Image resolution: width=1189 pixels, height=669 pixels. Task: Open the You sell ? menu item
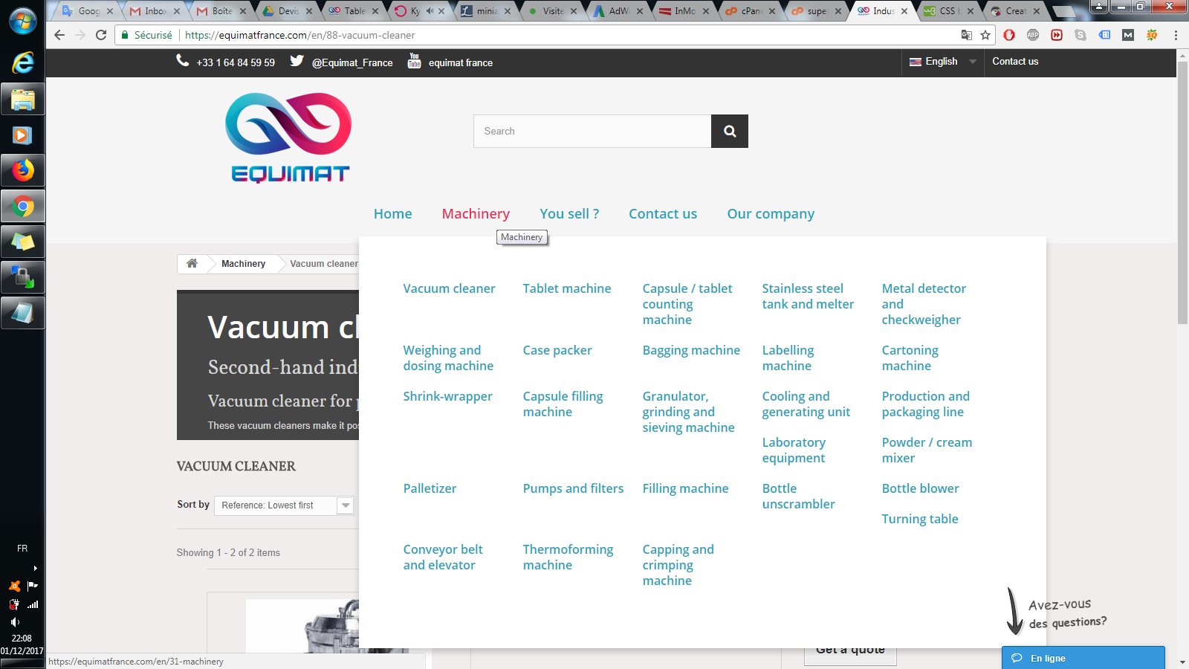(x=569, y=214)
